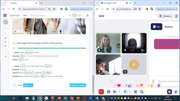Clear reactions with the trash icon
This screenshot has width=180, height=101.
coord(159,86)
